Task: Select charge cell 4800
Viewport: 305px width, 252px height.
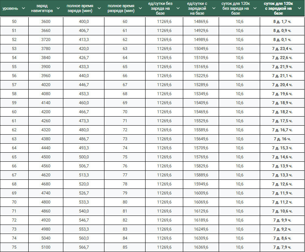Action: pyautogui.click(x=46, y=202)
